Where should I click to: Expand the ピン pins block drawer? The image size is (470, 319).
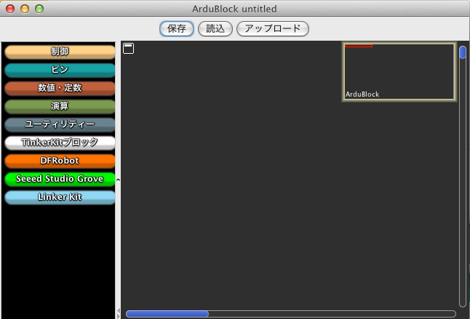click(60, 70)
